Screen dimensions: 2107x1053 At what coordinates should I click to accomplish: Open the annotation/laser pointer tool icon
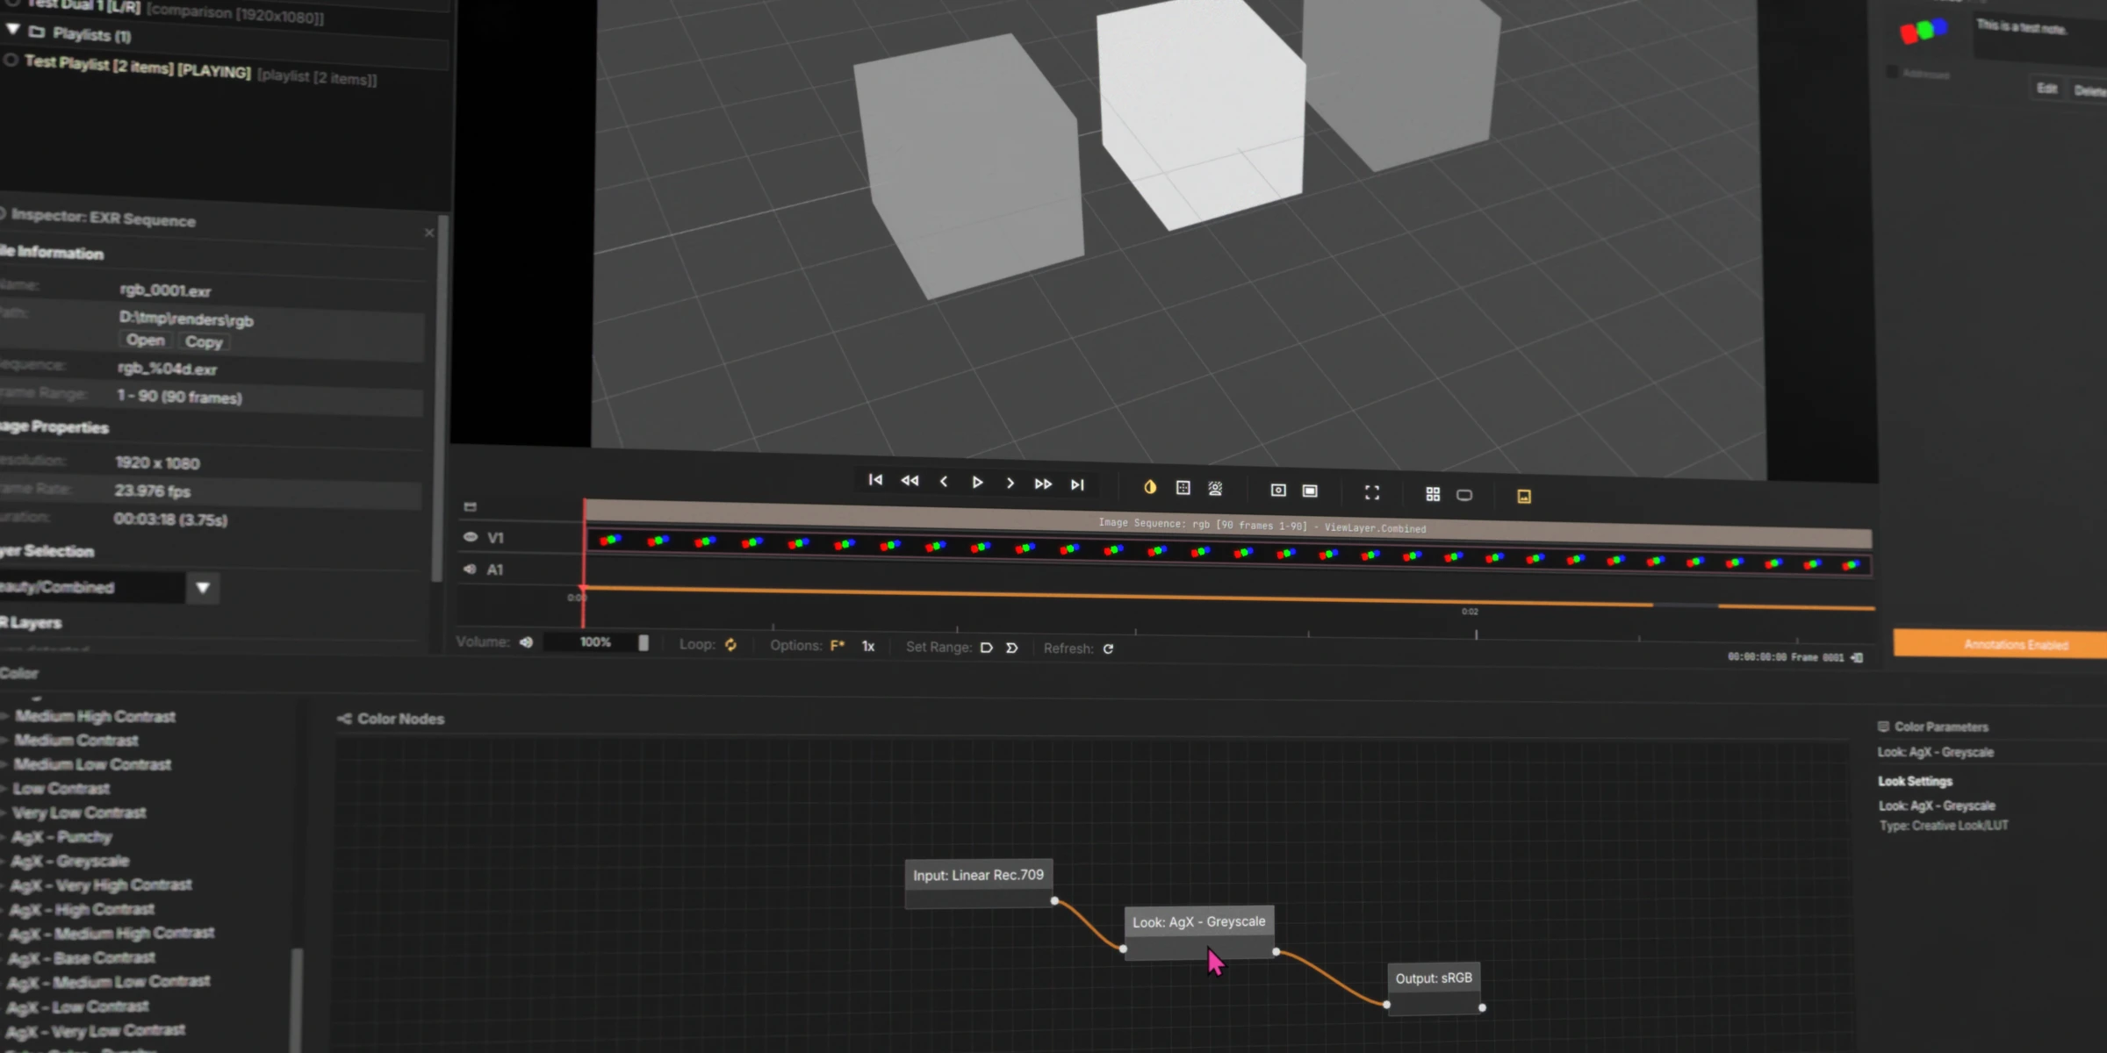click(1216, 489)
